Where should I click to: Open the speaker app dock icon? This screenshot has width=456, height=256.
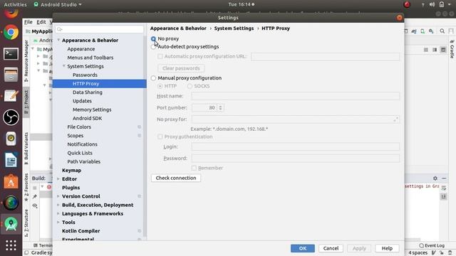point(11,139)
